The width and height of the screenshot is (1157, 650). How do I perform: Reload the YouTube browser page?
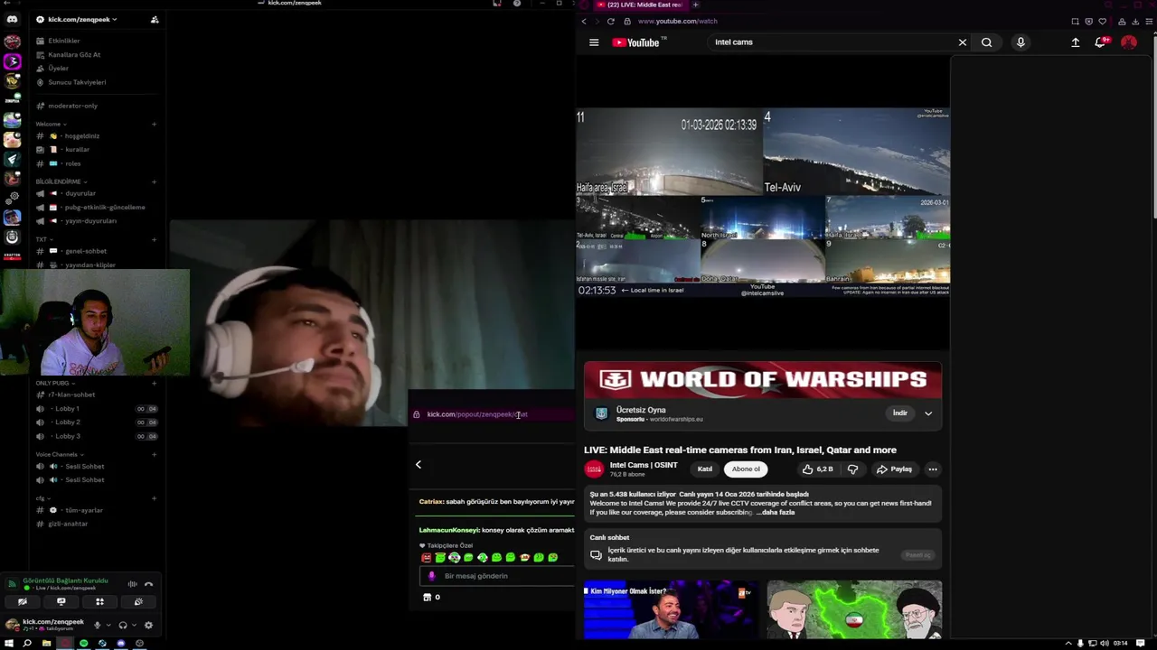point(611,21)
